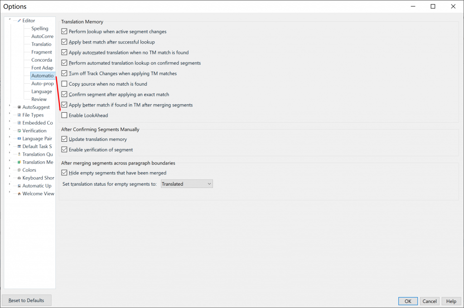464x308 pixels.
Task: Uncheck Update translation memory
Action: click(x=64, y=140)
